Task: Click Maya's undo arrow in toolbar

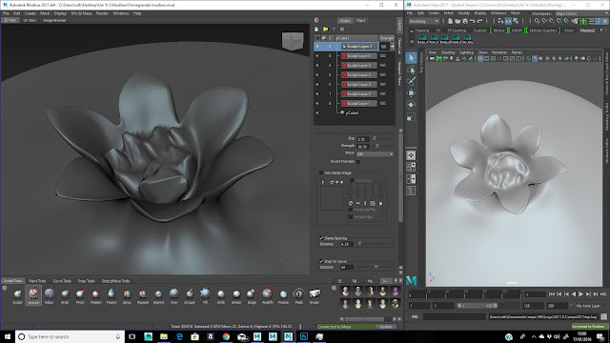Action: click(x=473, y=21)
